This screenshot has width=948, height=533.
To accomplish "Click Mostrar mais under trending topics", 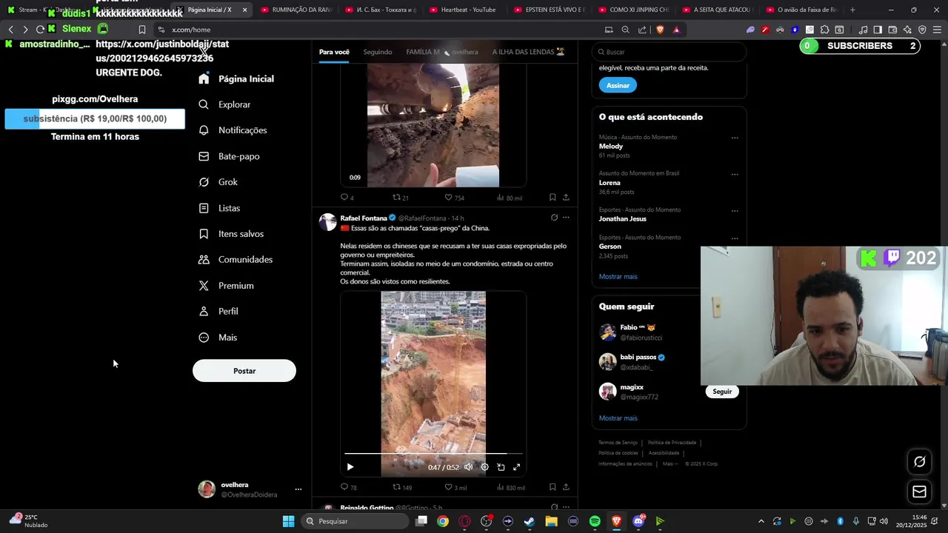I will click(618, 277).
